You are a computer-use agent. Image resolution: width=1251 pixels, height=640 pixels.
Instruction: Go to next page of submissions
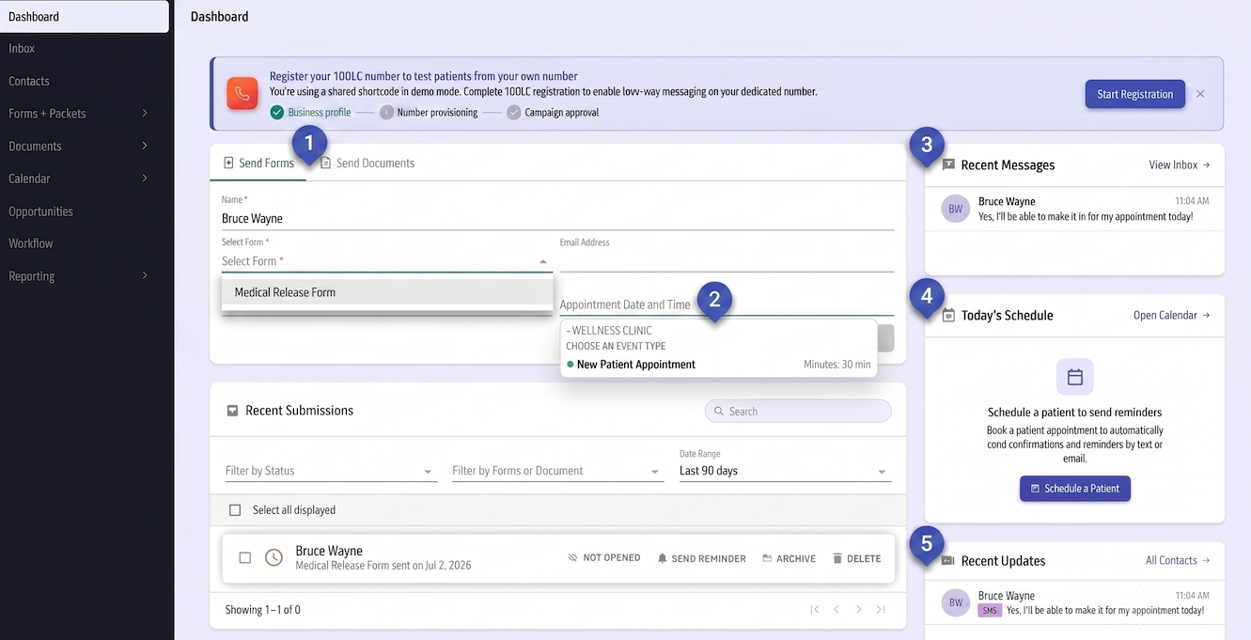[x=859, y=610]
